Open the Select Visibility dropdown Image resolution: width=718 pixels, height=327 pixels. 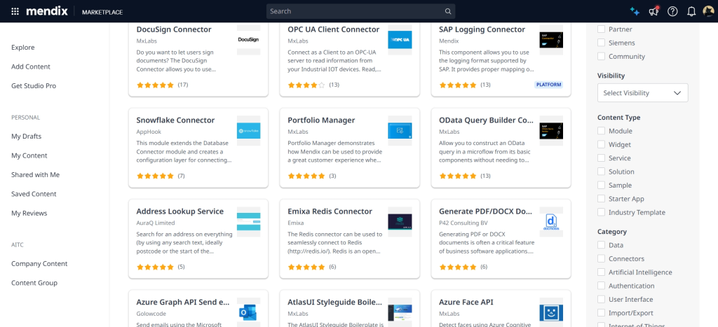tap(642, 93)
